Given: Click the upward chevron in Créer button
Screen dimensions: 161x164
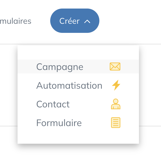Looking at the screenshot, I should [87, 21].
